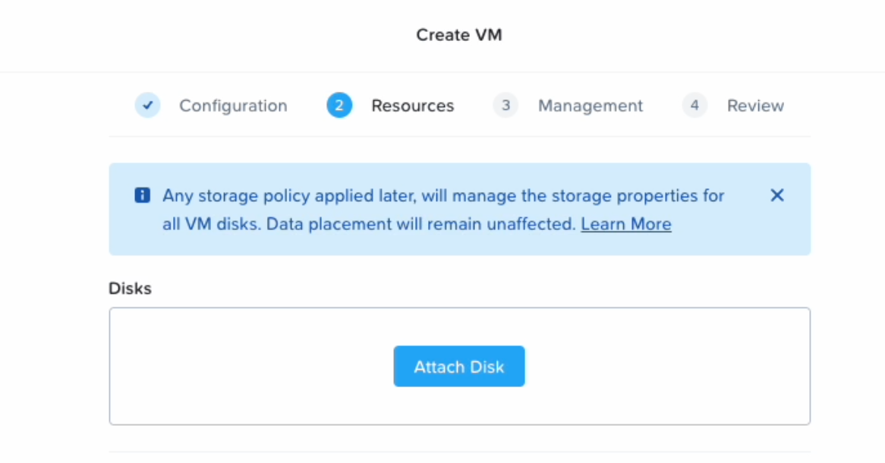The width and height of the screenshot is (885, 463).
Task: Open the Learn More documentation link
Action: click(625, 224)
